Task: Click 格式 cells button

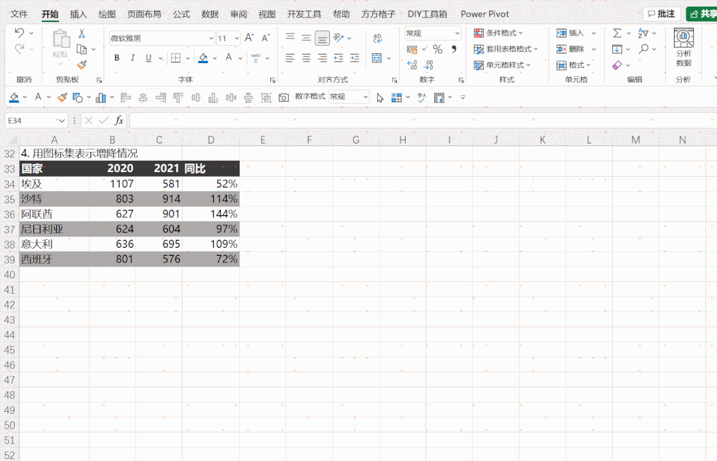Action: pos(574,65)
